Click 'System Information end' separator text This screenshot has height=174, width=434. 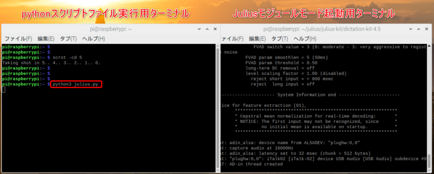(306, 95)
